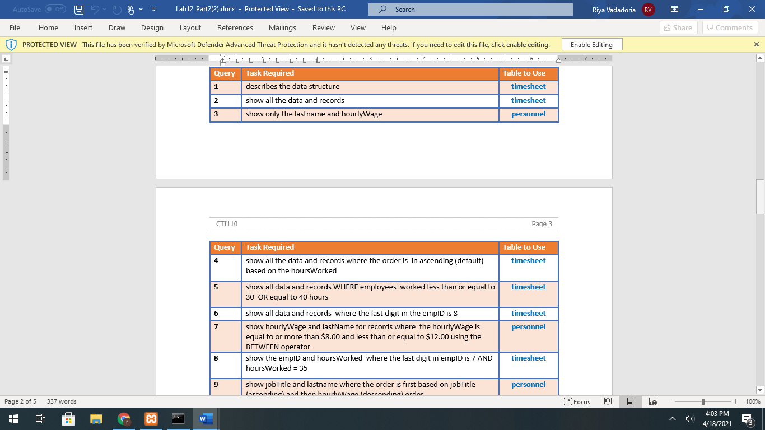
Task: Adjust the zoom slider
Action: click(x=702, y=401)
